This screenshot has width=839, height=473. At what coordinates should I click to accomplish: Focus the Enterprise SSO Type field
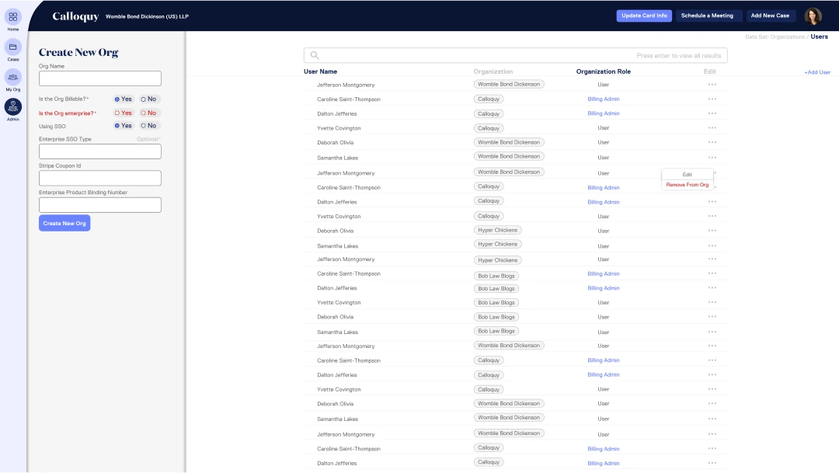click(x=100, y=151)
